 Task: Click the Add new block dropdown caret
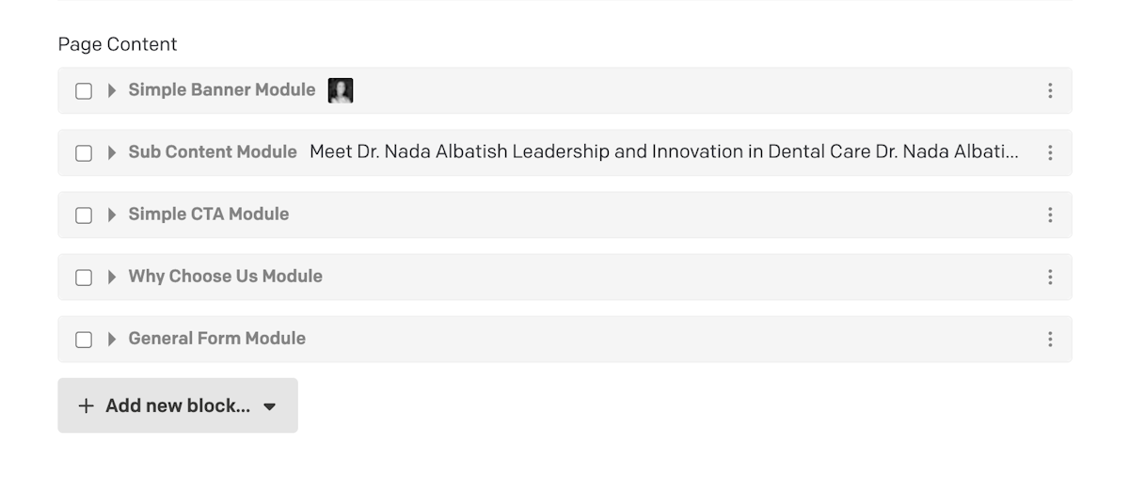click(x=270, y=406)
